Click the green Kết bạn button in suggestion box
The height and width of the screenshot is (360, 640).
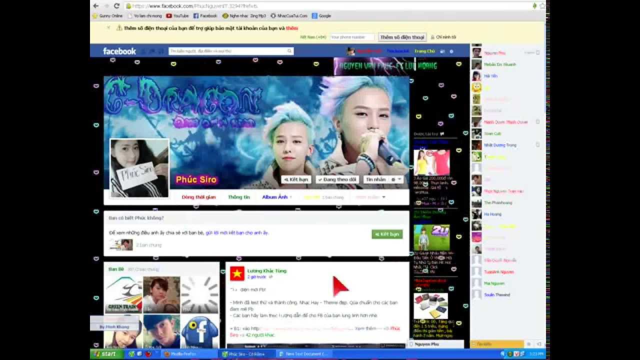click(x=387, y=234)
